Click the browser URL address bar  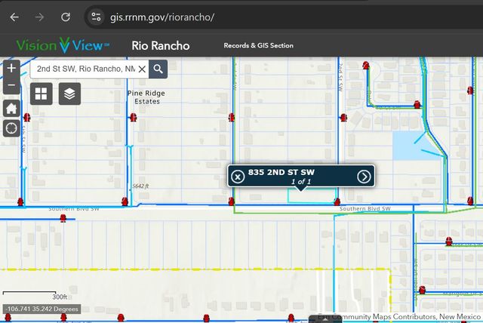click(226, 17)
